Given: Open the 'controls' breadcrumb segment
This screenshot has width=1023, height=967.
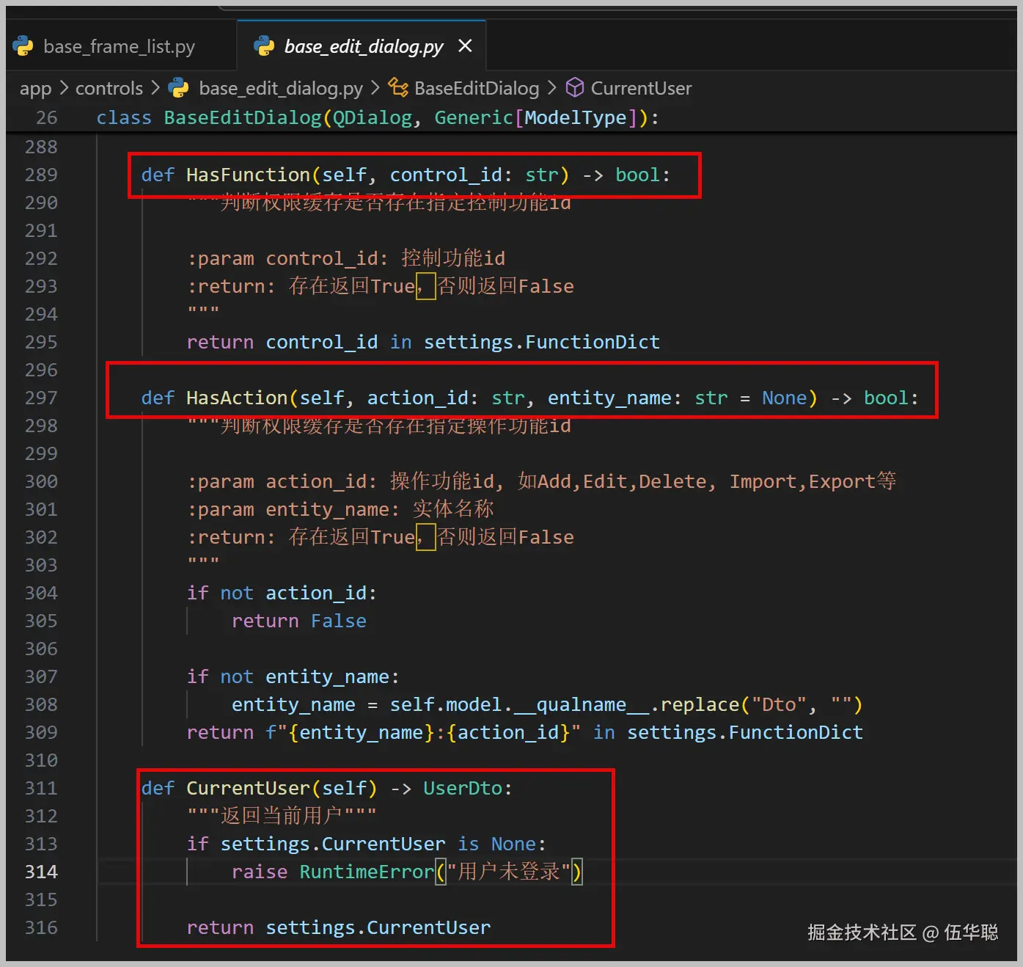Looking at the screenshot, I should (x=109, y=89).
